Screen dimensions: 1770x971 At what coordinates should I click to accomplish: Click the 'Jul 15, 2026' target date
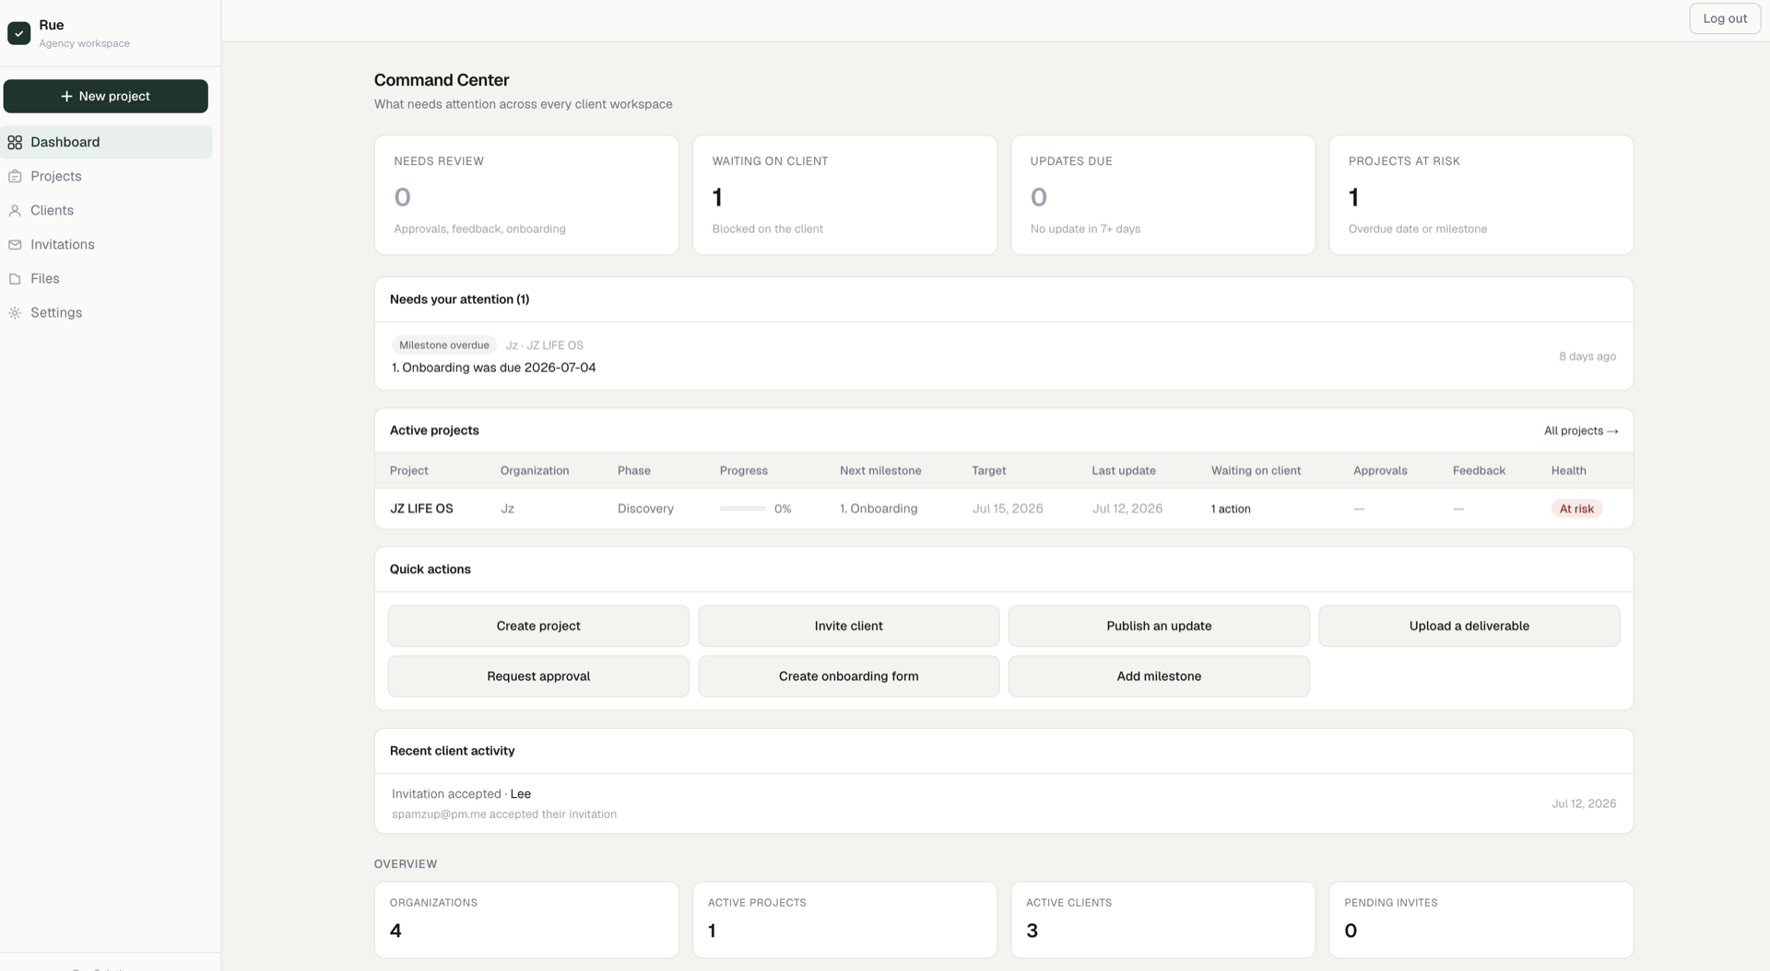1008,509
